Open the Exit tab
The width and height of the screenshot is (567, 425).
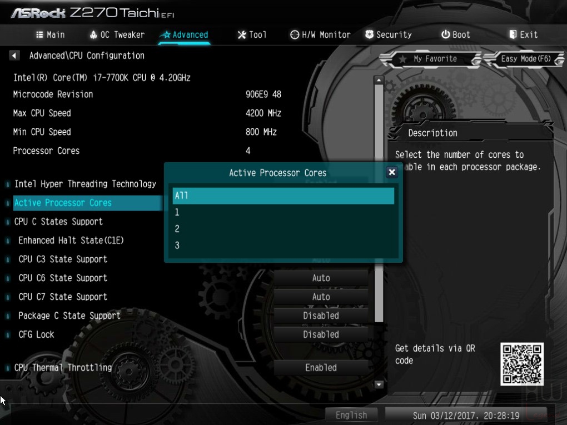tap(523, 34)
